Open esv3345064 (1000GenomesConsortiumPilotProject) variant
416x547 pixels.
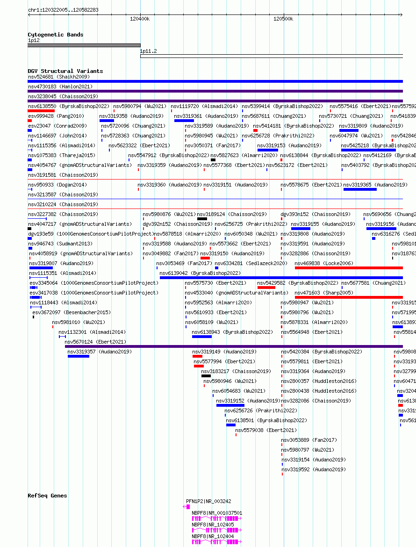(x=94, y=282)
